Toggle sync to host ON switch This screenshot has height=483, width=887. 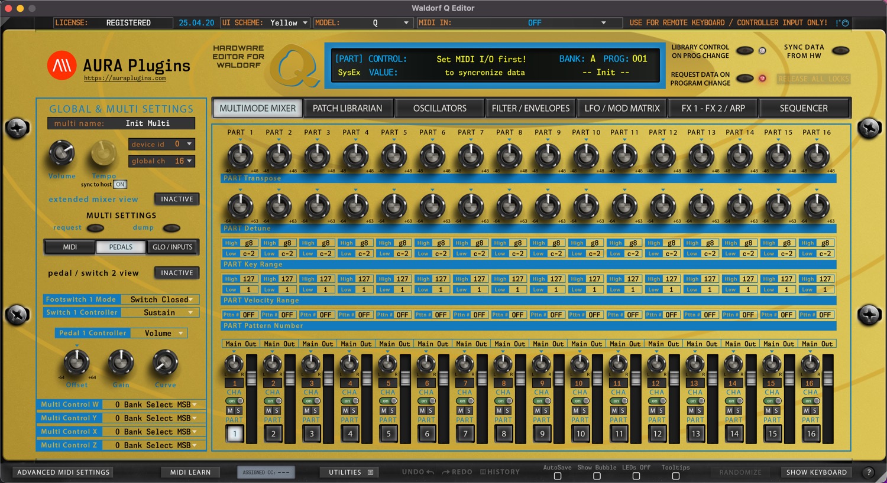[120, 184]
